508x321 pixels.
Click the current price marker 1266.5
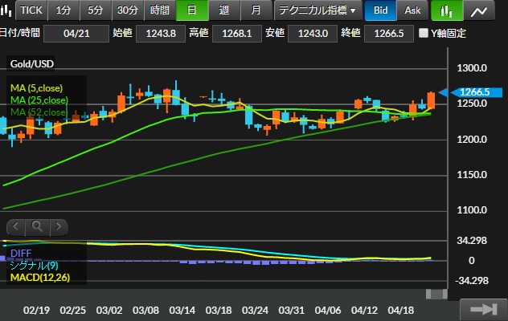(475, 92)
